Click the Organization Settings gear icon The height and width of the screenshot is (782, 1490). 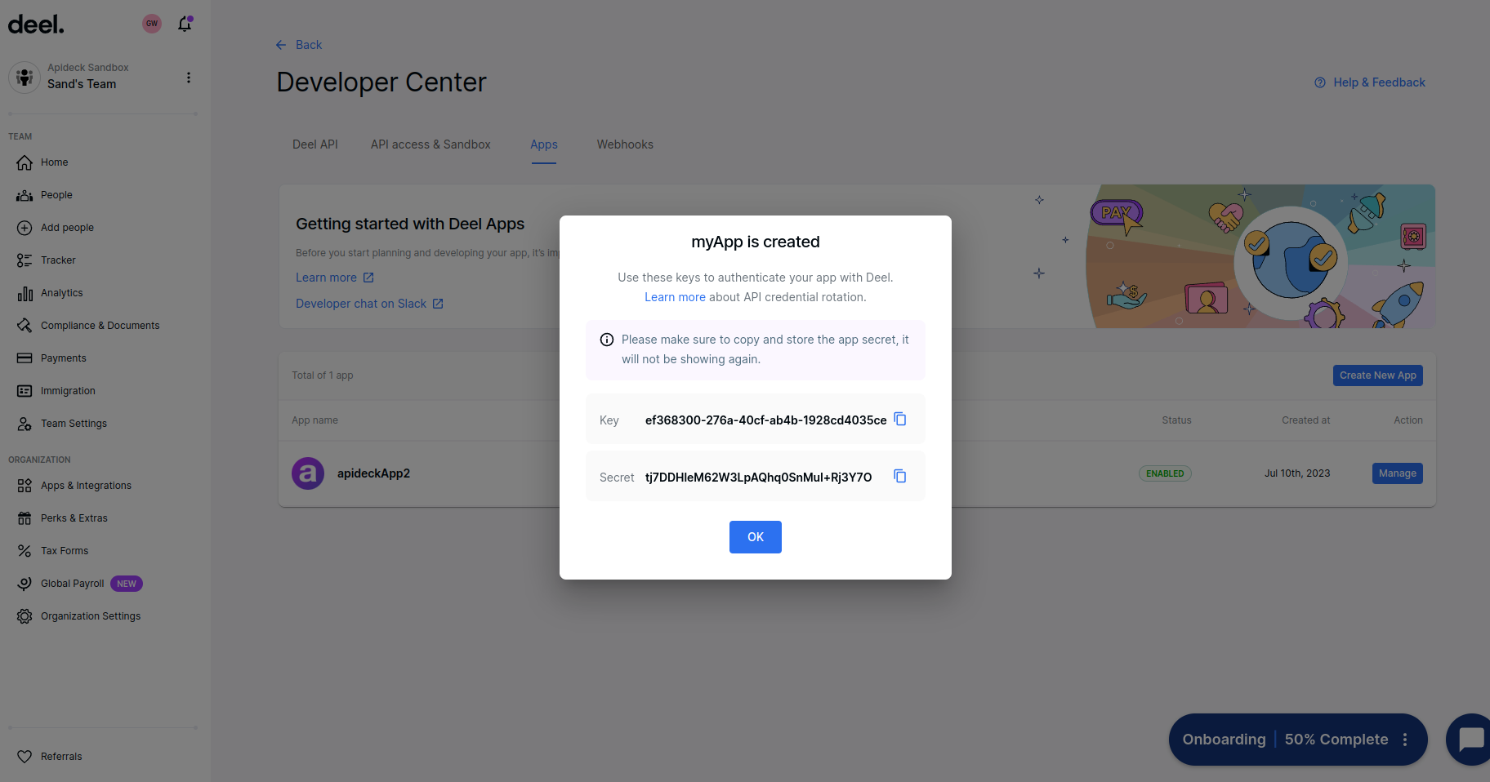[x=25, y=616]
